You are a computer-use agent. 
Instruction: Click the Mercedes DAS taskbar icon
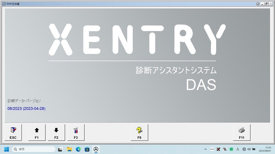pos(96,149)
